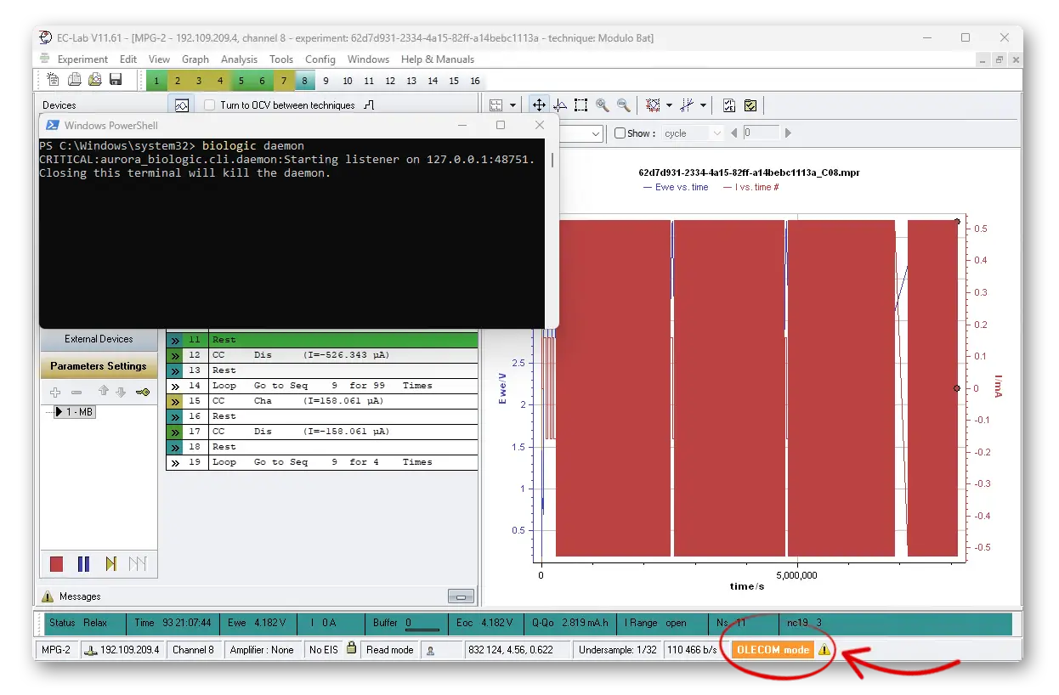Toggle the arrow marker on sequence row 15

[x=175, y=401]
